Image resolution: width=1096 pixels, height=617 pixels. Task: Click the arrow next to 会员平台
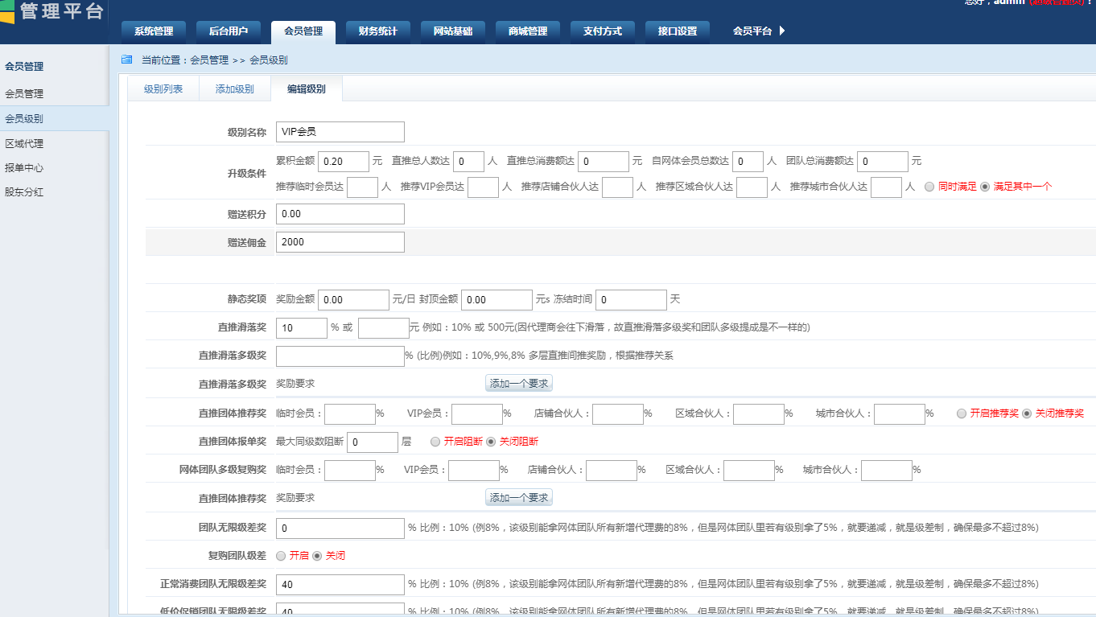782,31
